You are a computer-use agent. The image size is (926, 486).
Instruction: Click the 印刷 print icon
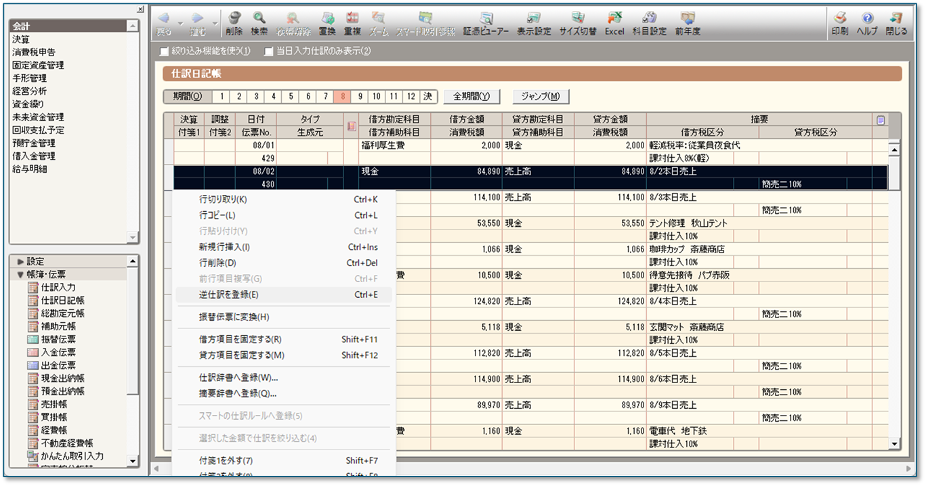pyautogui.click(x=839, y=22)
